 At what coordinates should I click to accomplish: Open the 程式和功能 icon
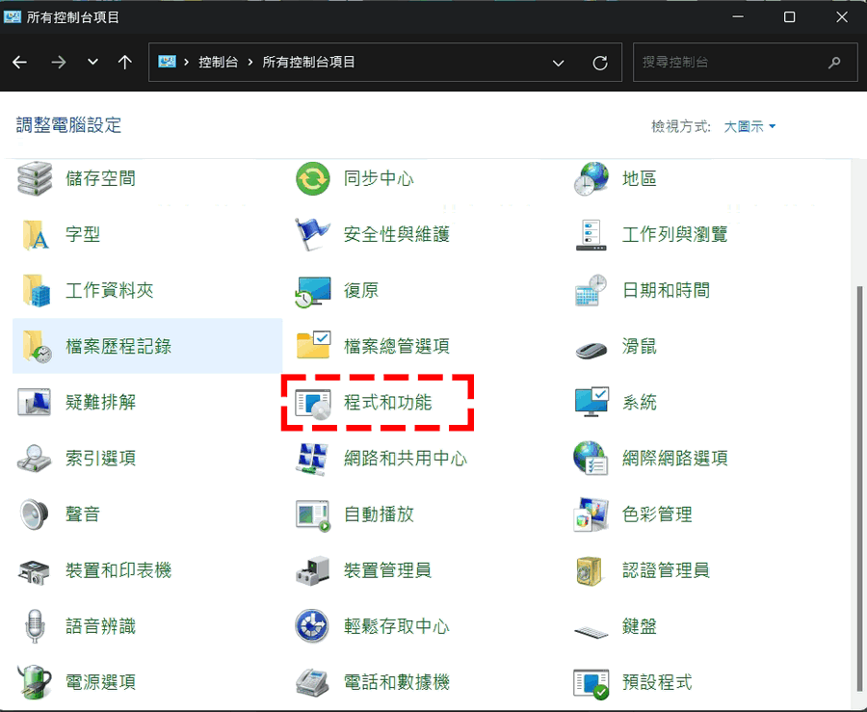click(313, 403)
